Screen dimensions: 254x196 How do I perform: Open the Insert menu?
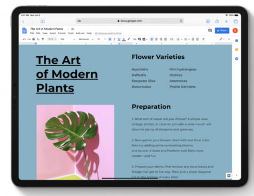pos(52,33)
